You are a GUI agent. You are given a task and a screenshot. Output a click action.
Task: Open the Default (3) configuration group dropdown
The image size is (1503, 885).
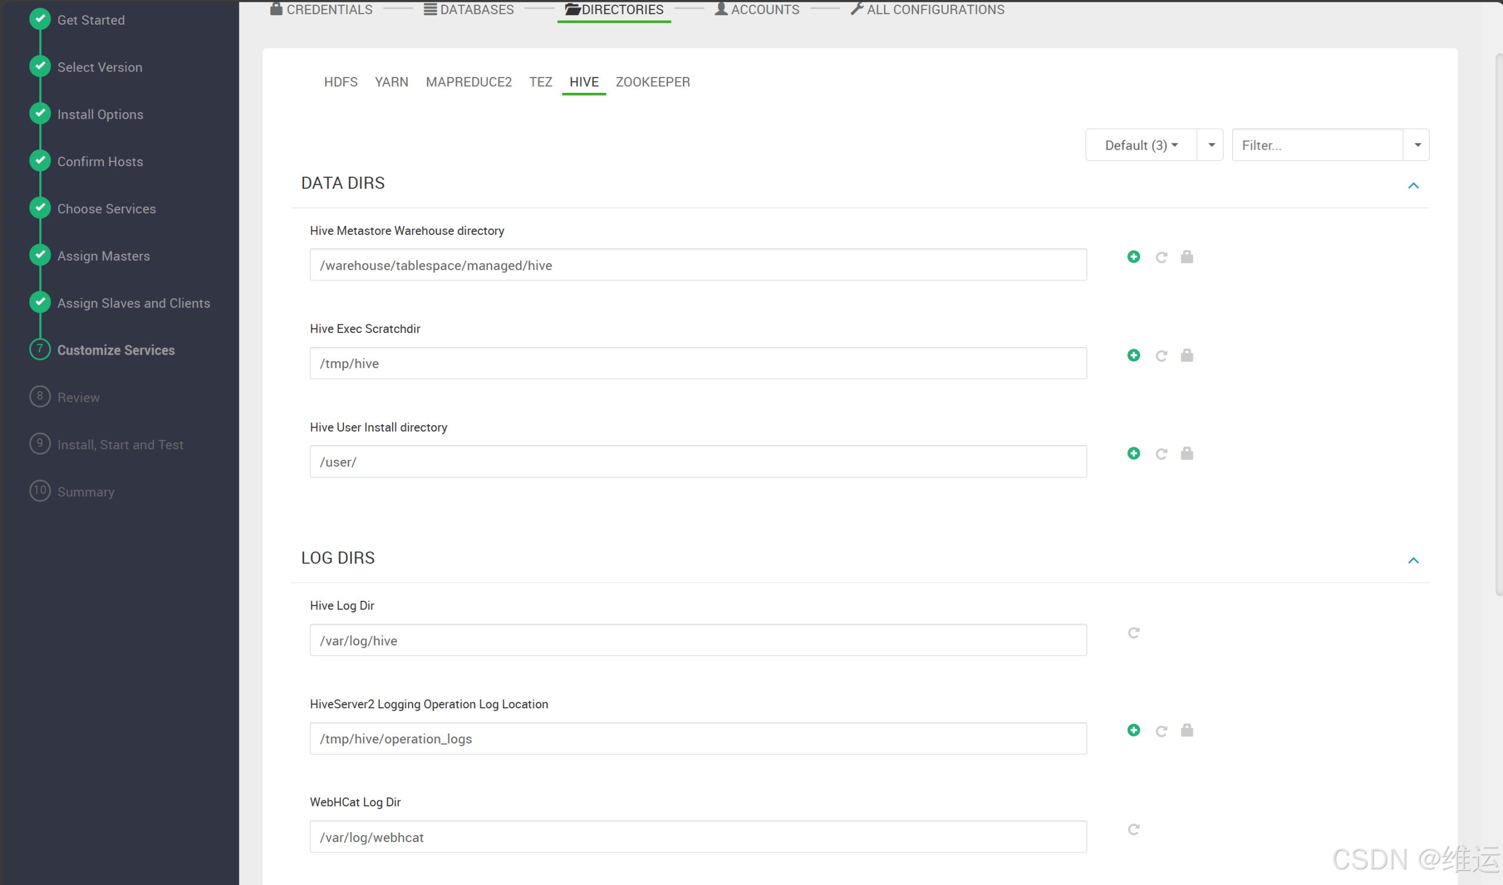point(1140,144)
